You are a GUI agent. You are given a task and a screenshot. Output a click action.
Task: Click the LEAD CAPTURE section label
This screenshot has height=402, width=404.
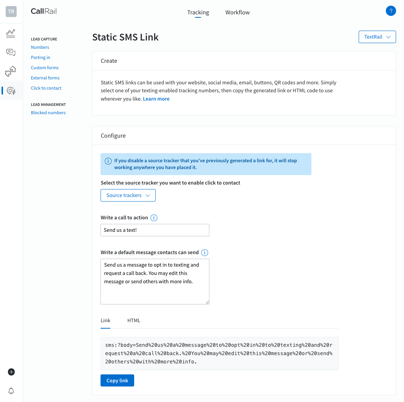[x=44, y=39]
